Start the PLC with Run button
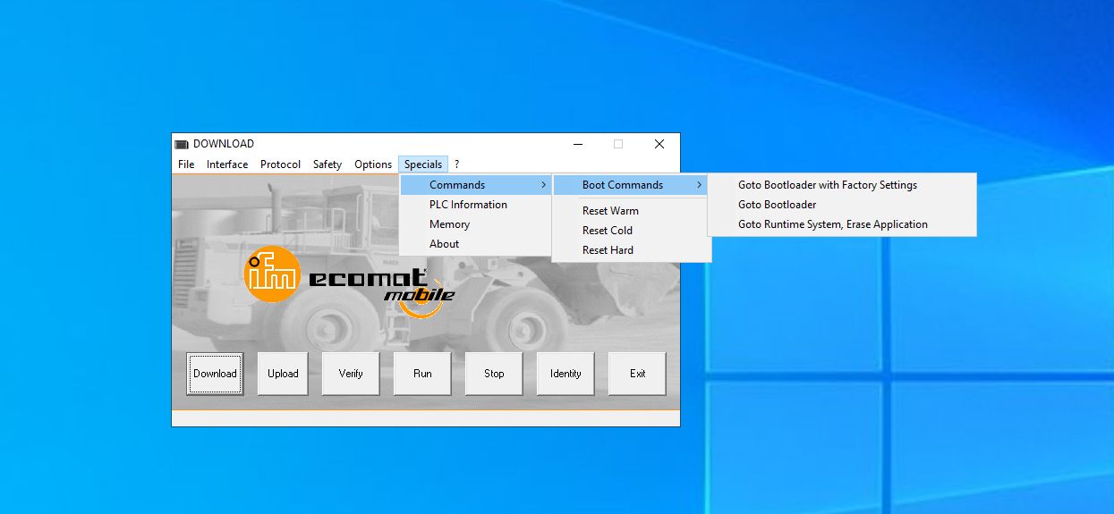 coord(422,374)
